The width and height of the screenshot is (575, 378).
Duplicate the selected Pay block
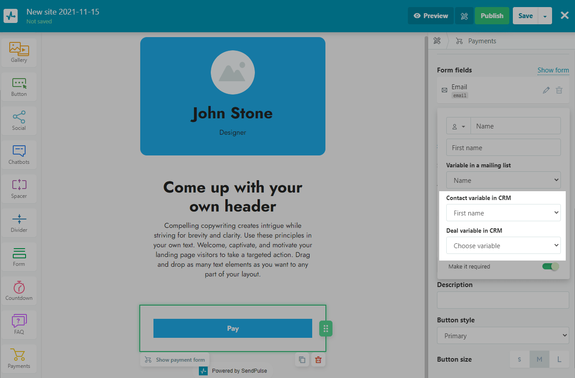302,359
